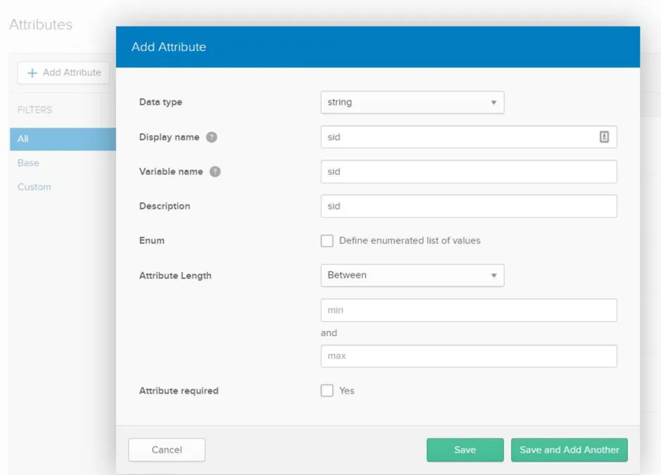Image resolution: width=661 pixels, height=475 pixels.
Task: Click the contact card icon in Display name field
Action: pyautogui.click(x=603, y=137)
